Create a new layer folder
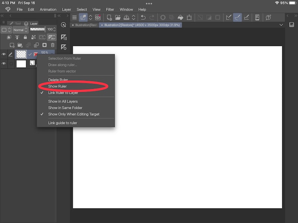The width and height of the screenshot is (298, 223). click(x=20, y=45)
